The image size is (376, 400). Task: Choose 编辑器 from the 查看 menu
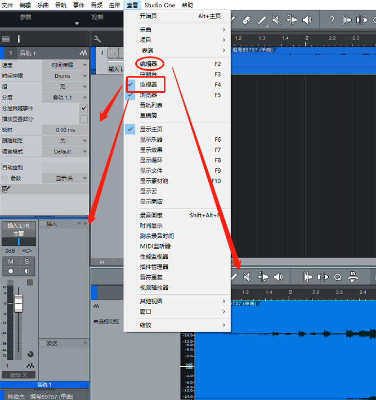pos(149,64)
